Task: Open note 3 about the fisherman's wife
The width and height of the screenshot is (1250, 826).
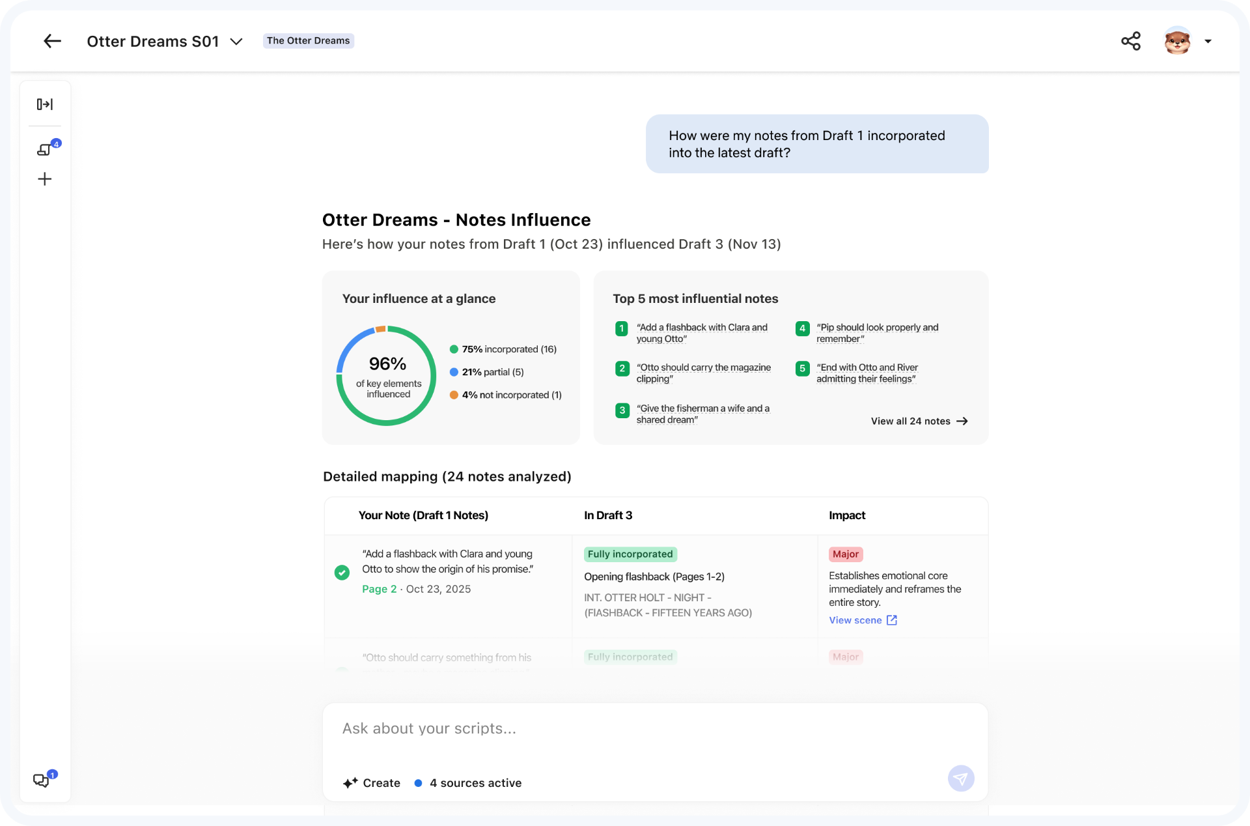Action: point(702,414)
